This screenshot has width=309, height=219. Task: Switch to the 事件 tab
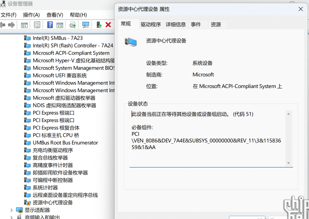click(x=198, y=24)
